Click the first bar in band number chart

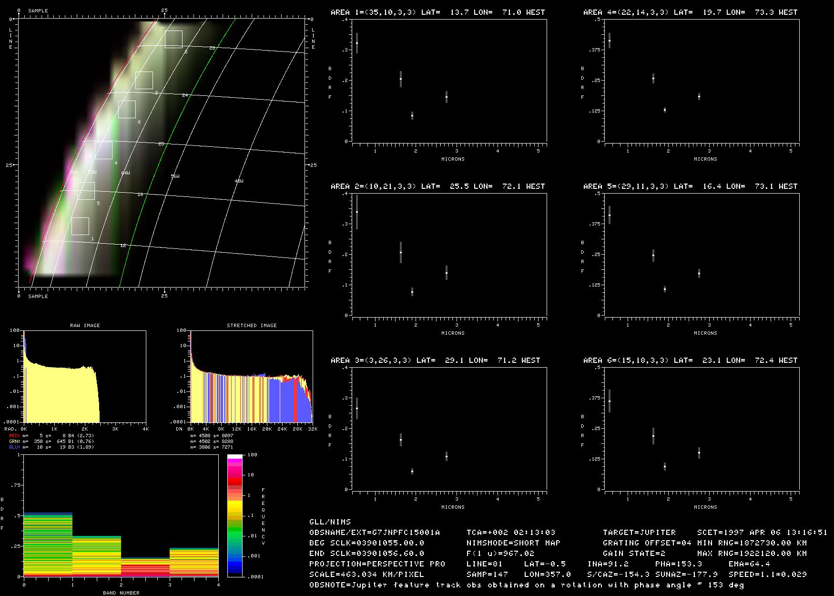point(48,545)
